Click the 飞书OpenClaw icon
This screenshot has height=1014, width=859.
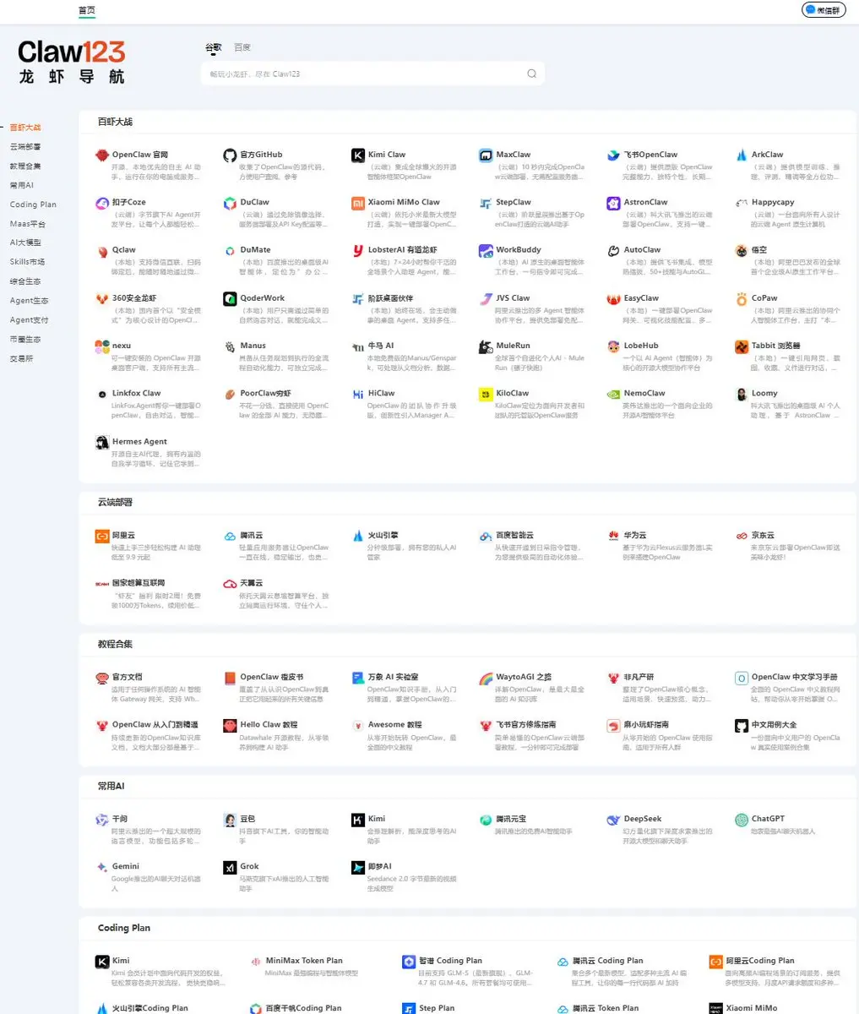[613, 155]
